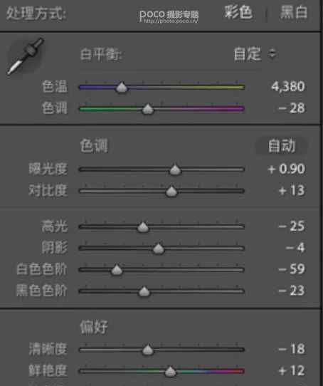Select the 曝光度 value field +0.90
Viewport: 323px width, 386px height.
pyautogui.click(x=287, y=169)
